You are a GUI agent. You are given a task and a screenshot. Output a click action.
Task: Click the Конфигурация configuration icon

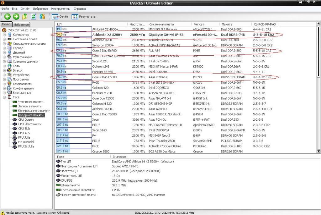coord(9,88)
